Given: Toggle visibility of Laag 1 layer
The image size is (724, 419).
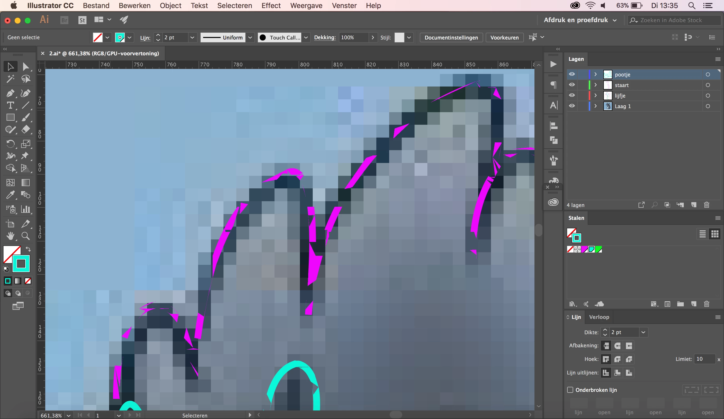Looking at the screenshot, I should (572, 106).
